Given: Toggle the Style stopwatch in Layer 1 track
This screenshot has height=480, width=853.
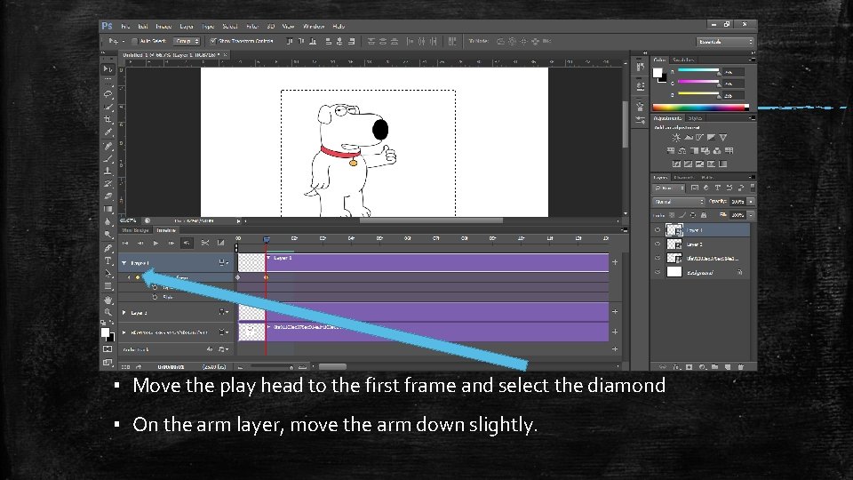Looking at the screenshot, I should click(x=155, y=297).
